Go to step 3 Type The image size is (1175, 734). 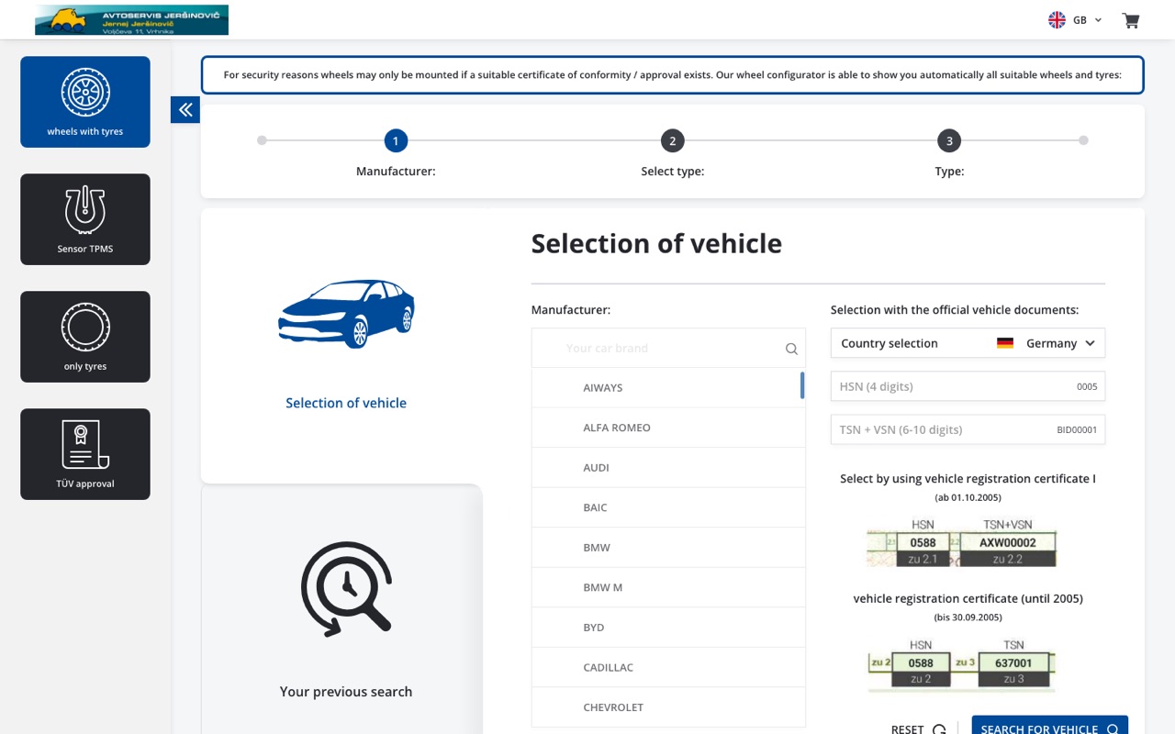point(949,140)
